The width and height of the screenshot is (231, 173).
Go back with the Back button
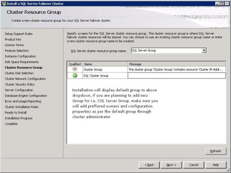(x=149, y=165)
